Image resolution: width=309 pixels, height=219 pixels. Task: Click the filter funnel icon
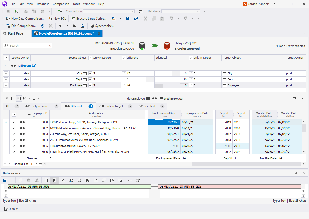pyautogui.click(x=60, y=26)
